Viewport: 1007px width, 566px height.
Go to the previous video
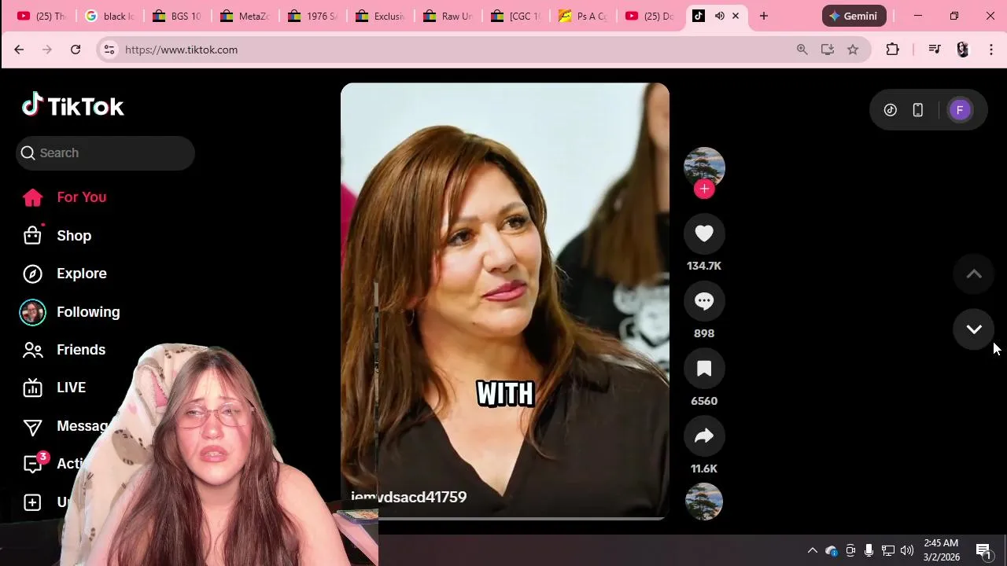pyautogui.click(x=974, y=274)
